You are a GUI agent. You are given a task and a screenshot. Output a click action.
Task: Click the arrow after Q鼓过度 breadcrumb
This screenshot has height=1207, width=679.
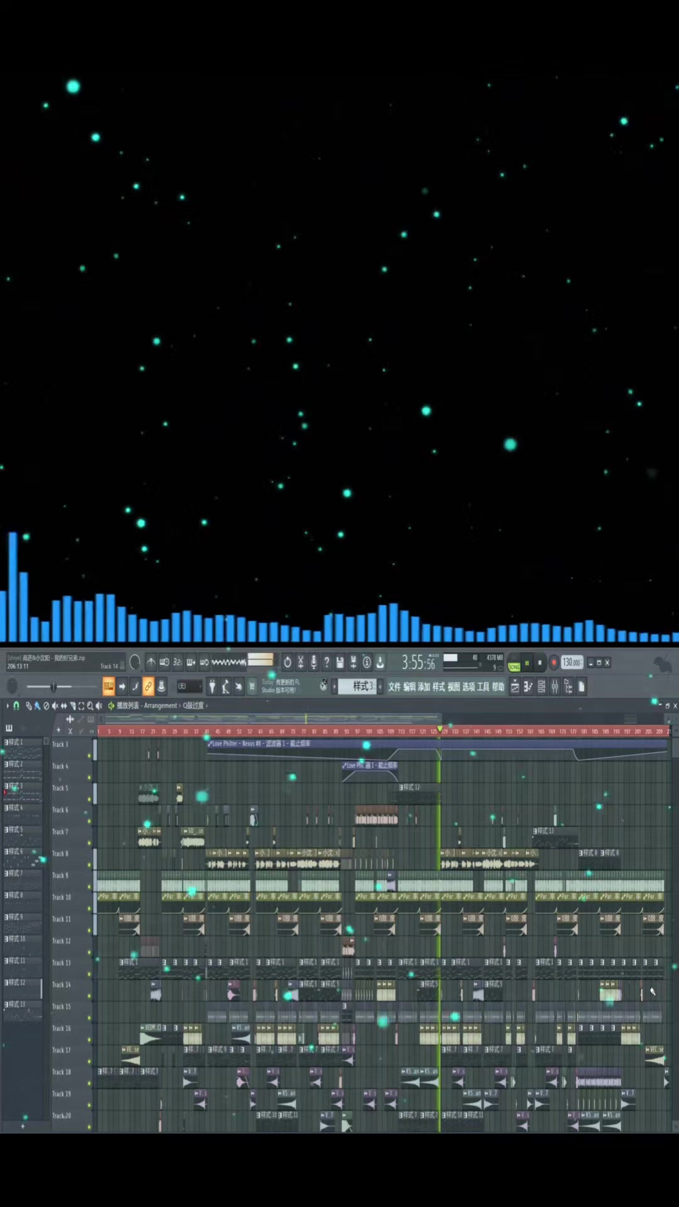tap(207, 706)
